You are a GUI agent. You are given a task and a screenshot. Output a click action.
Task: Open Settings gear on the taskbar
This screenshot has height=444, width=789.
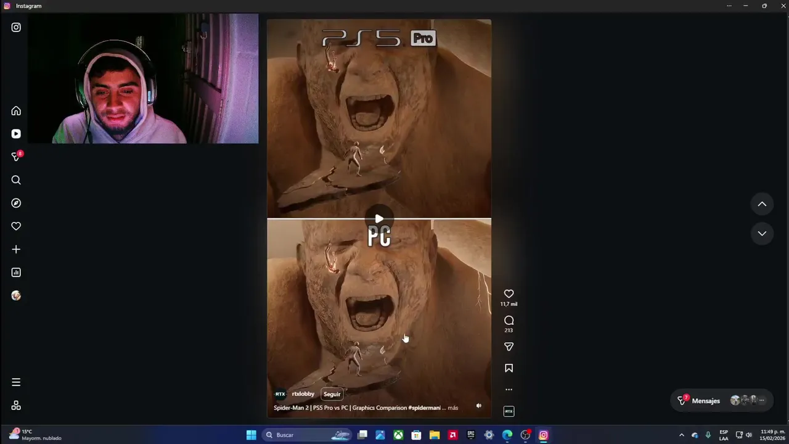(489, 435)
